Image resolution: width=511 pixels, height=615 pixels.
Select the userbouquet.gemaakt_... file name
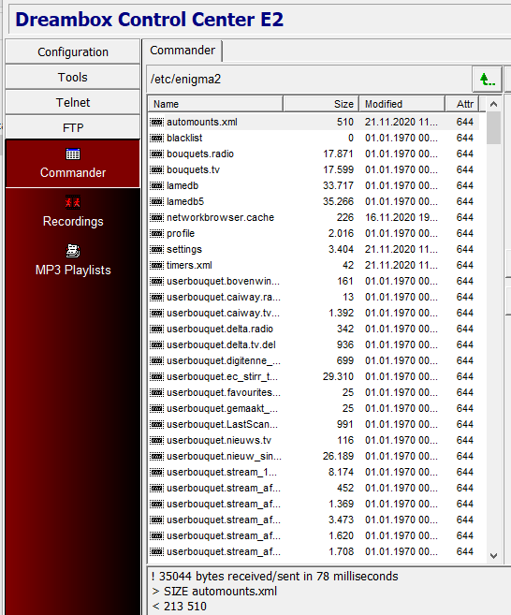[222, 408]
